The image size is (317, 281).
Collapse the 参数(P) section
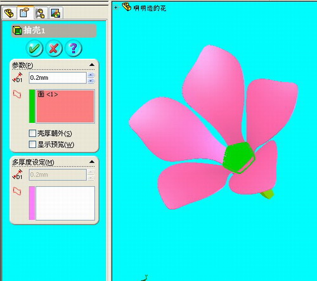click(92, 65)
